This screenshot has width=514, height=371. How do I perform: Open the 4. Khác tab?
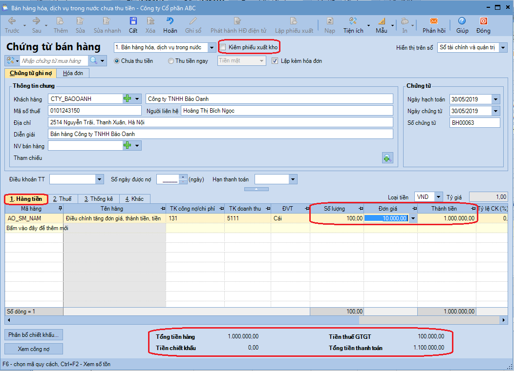[x=135, y=199]
